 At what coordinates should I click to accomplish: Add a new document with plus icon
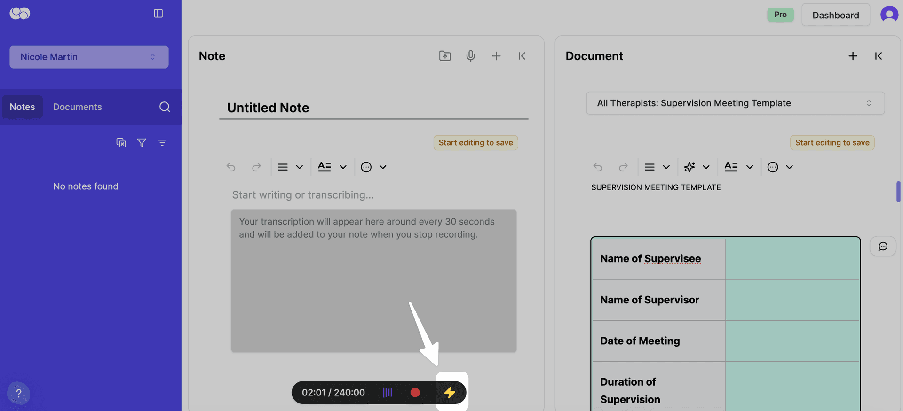pyautogui.click(x=853, y=56)
